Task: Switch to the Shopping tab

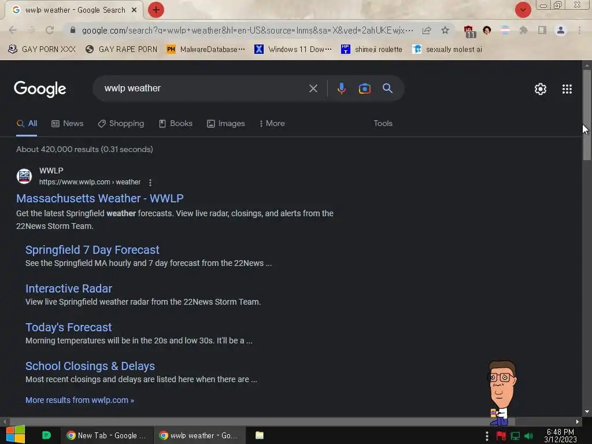Action: point(121,124)
